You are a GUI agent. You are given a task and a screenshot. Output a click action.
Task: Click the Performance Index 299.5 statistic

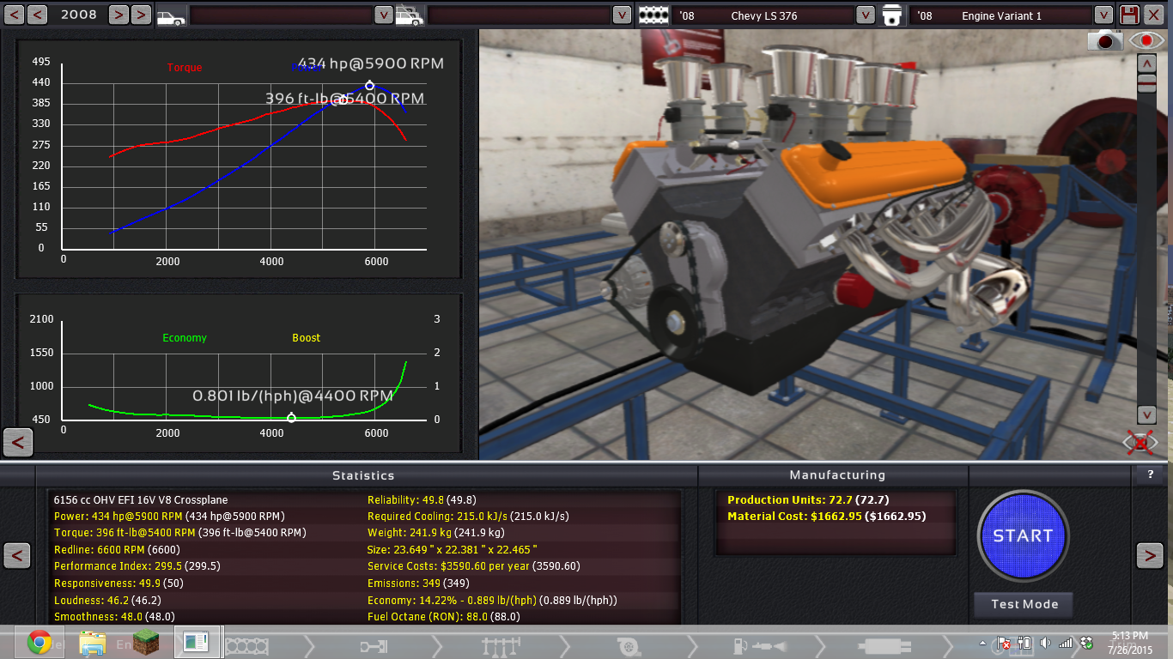click(137, 566)
